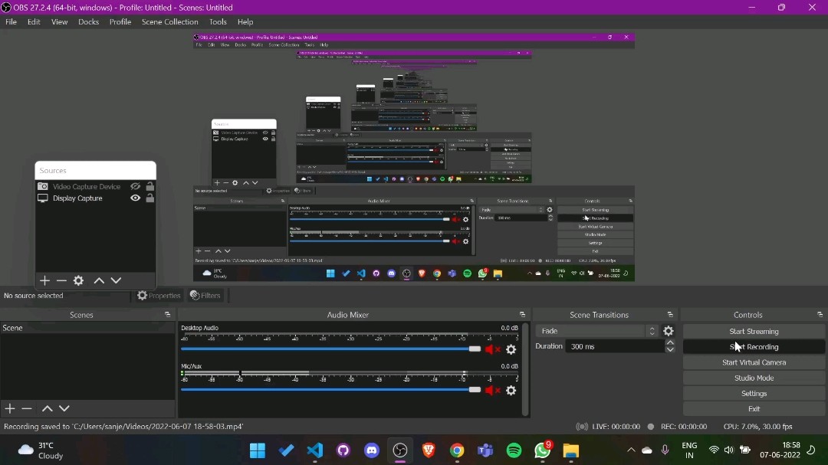Open Mic/Aux settings gear

click(x=511, y=390)
